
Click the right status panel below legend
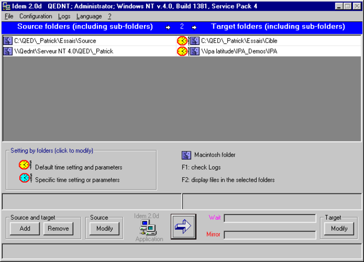pyautogui.click(x=272, y=201)
